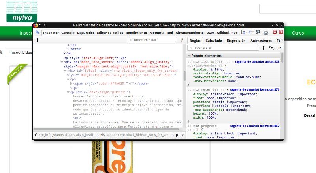Focus the Buscar en HTML search field

(152, 40)
